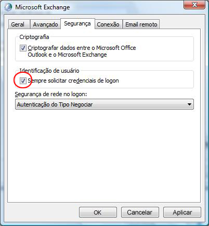Screen dimensions: 209x226
Task: Click the Criptografia group heading
Action: click(34, 37)
